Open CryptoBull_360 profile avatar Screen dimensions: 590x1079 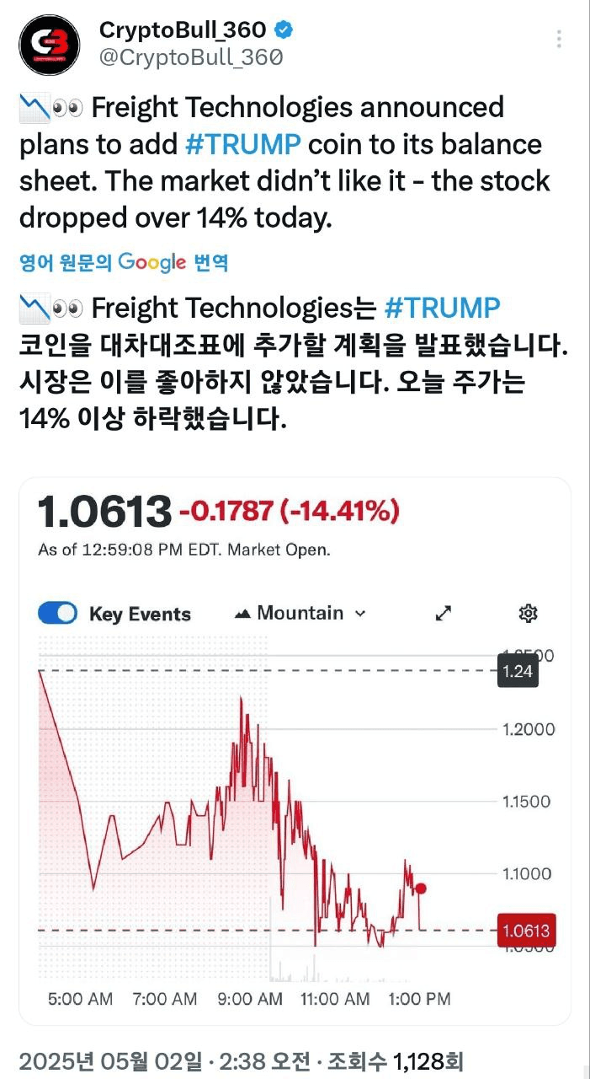point(50,45)
